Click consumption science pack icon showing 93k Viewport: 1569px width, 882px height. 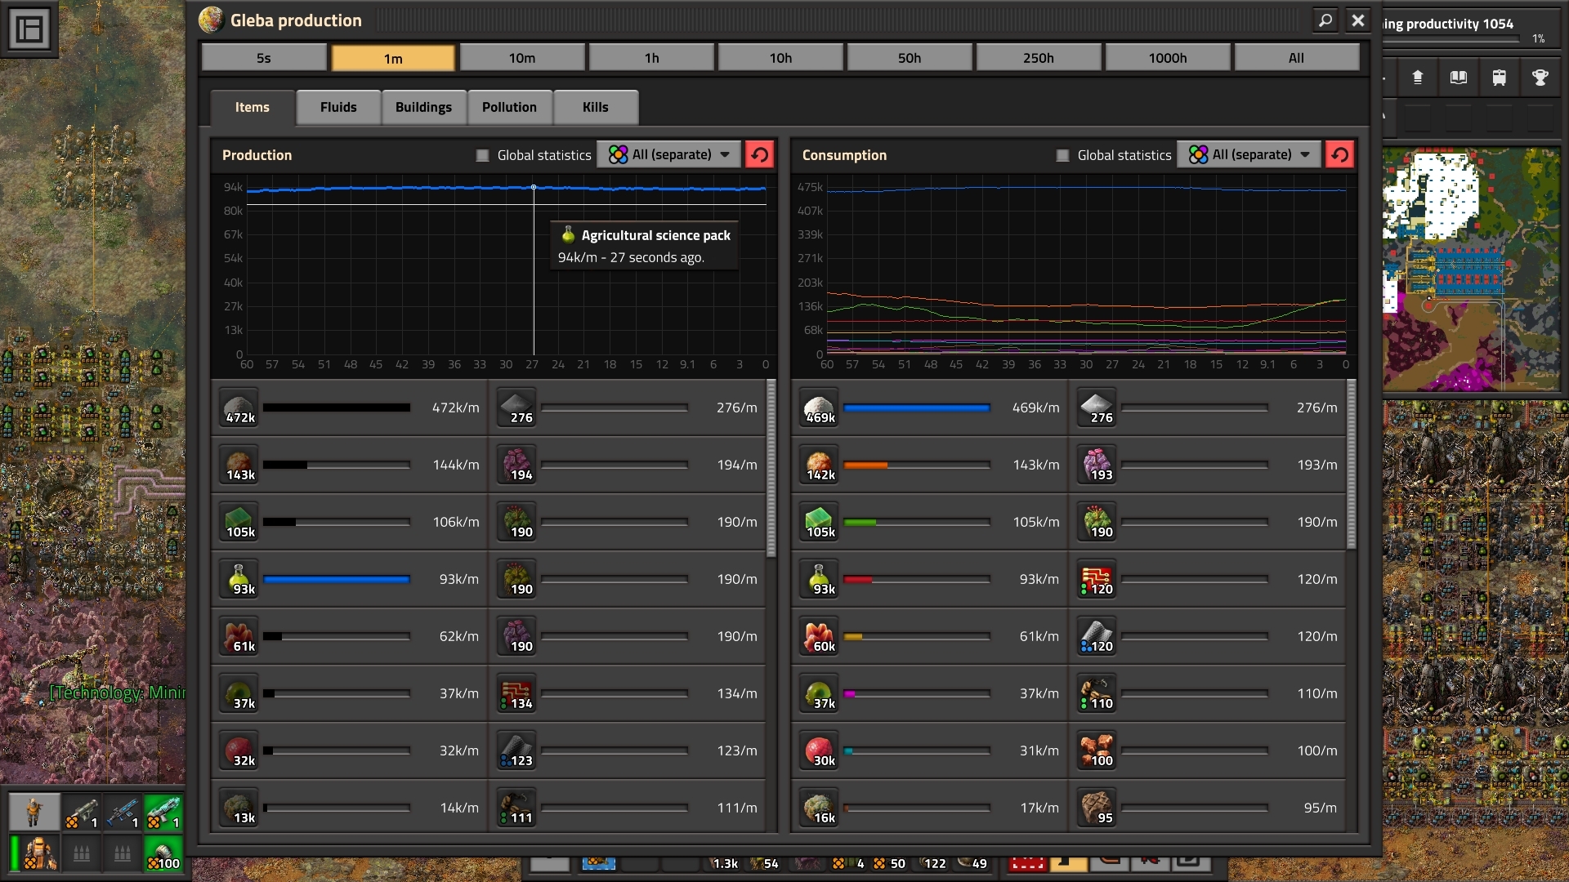819,579
